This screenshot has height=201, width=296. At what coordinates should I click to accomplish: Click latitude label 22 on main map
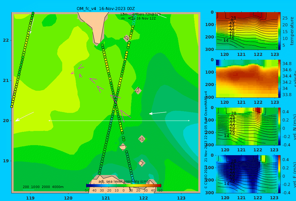pyautogui.click(x=6, y=40)
